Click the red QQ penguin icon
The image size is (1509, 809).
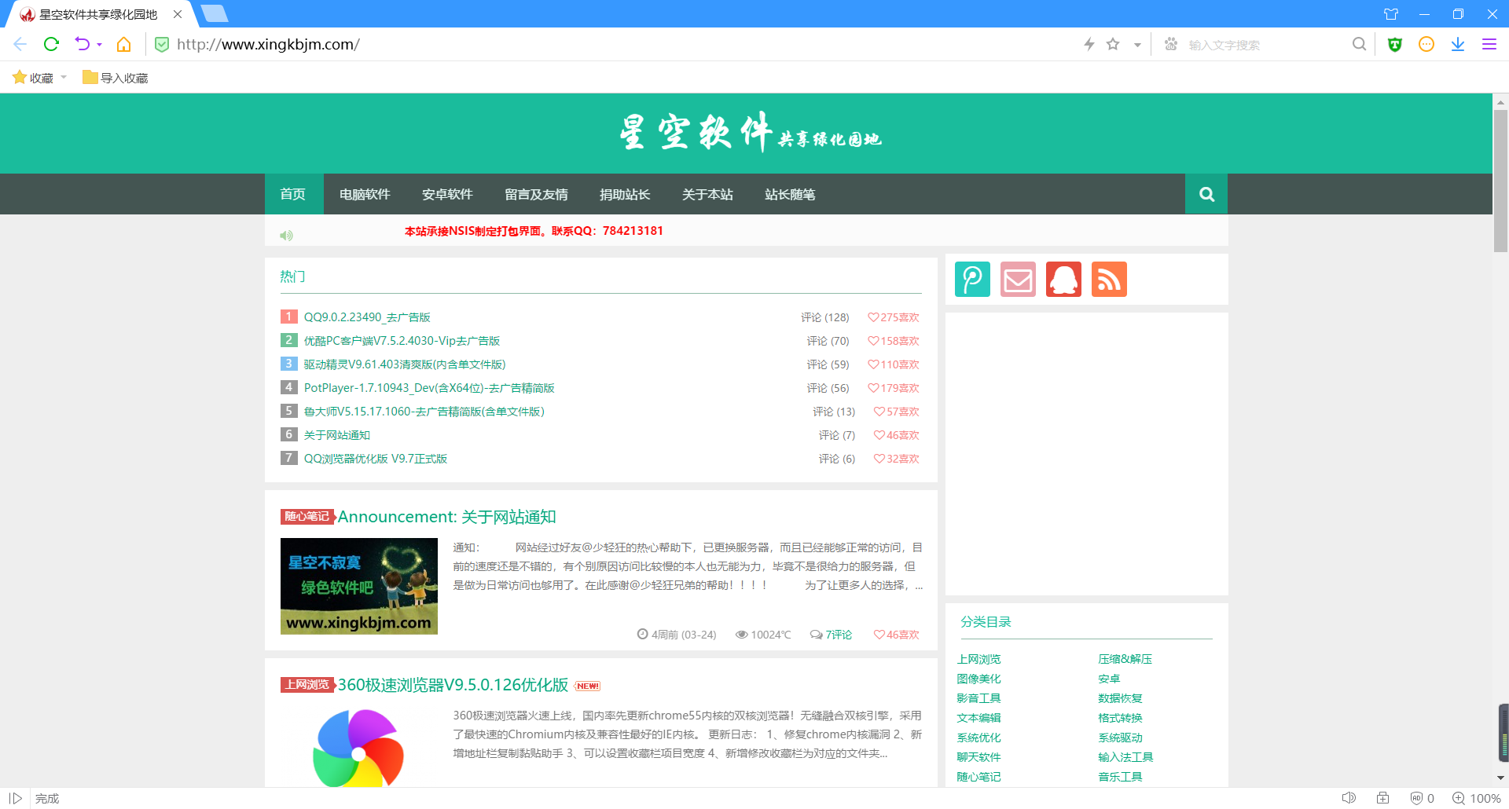pos(1063,279)
